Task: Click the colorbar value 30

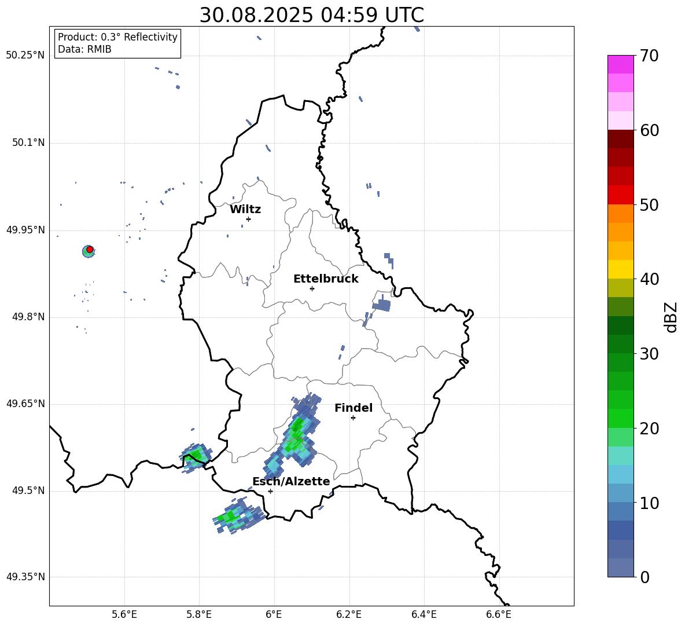Action: (649, 354)
